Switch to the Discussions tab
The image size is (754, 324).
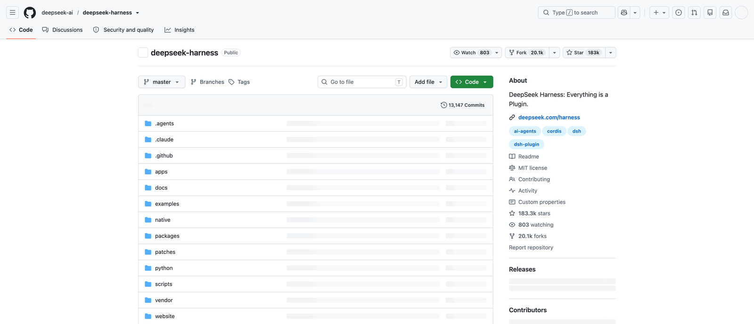tap(62, 30)
